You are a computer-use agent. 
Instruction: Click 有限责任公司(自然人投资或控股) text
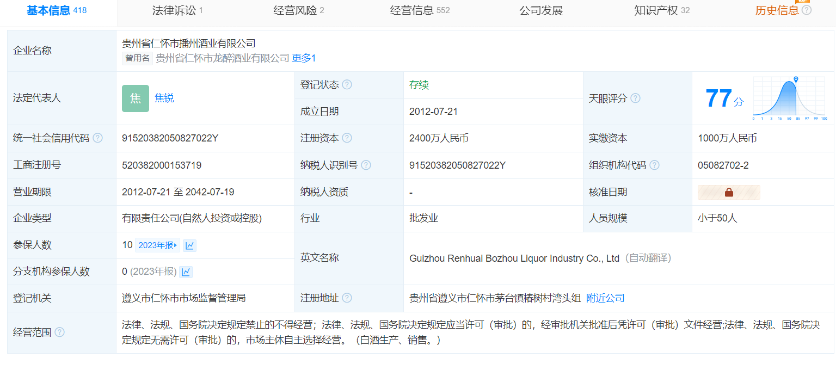[192, 219]
